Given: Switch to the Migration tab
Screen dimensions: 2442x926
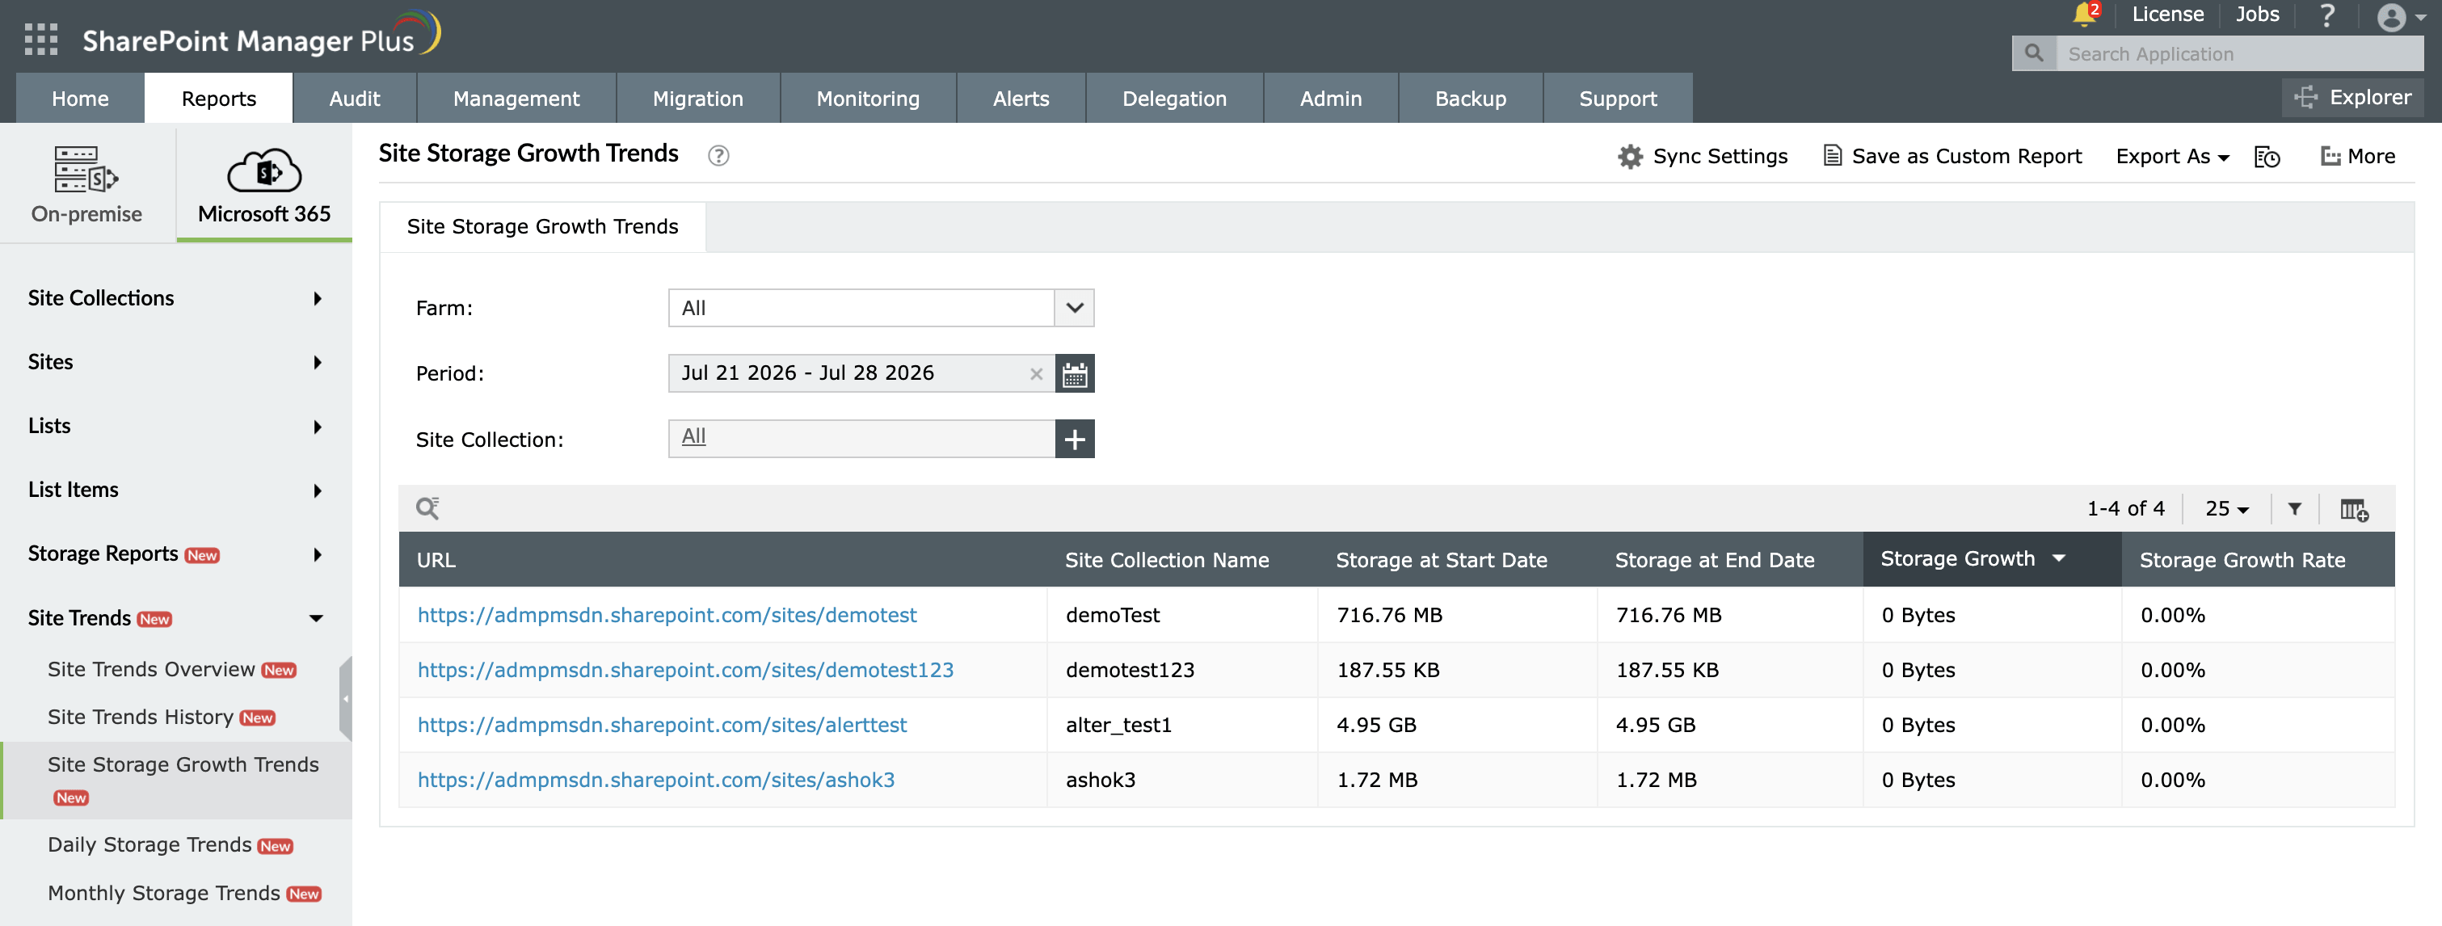Looking at the screenshot, I should coord(699,99).
